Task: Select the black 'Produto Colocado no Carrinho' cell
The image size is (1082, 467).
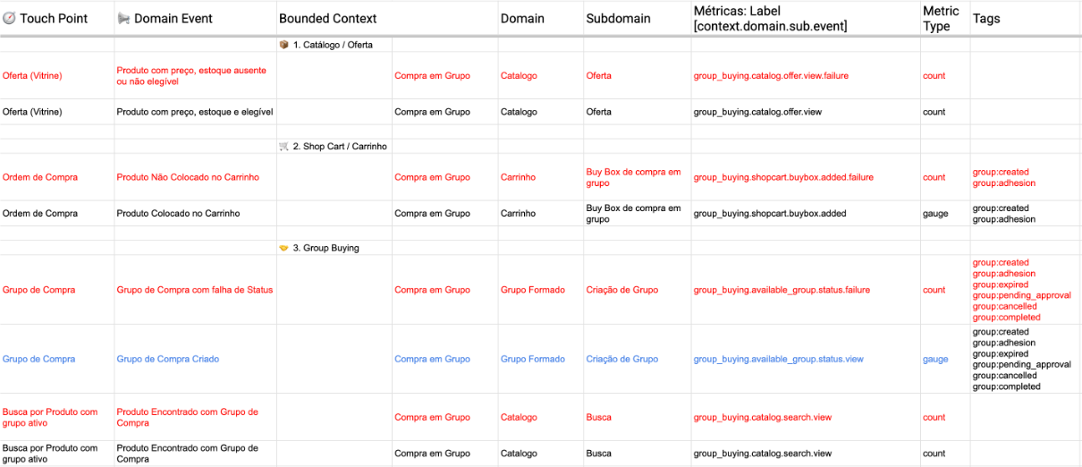Action: (x=178, y=214)
